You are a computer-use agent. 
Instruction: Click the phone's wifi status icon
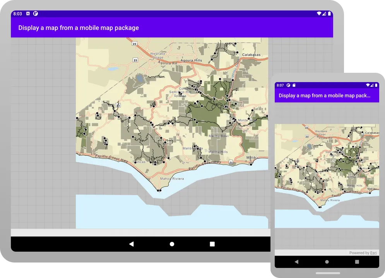pos(368,85)
